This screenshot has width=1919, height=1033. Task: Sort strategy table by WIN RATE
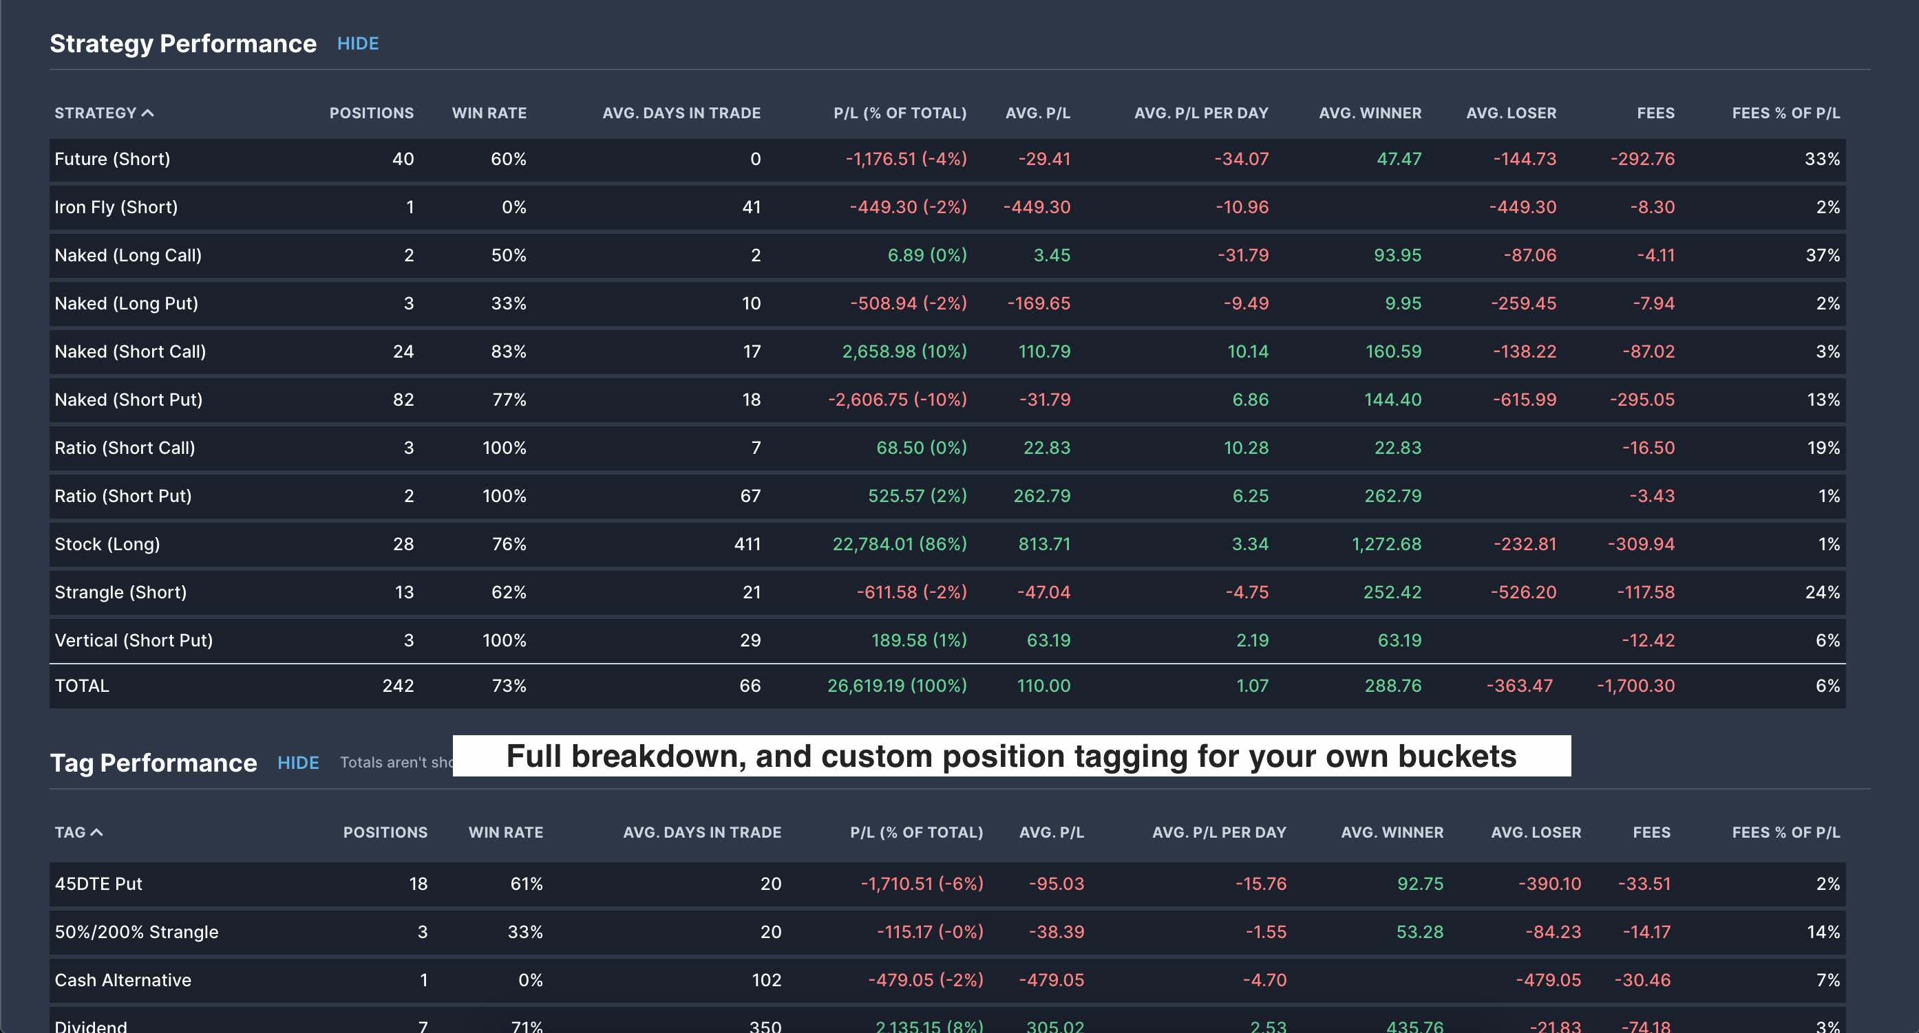[x=489, y=113]
